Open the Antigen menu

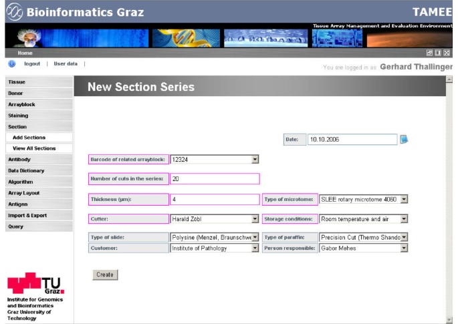[x=39, y=204]
